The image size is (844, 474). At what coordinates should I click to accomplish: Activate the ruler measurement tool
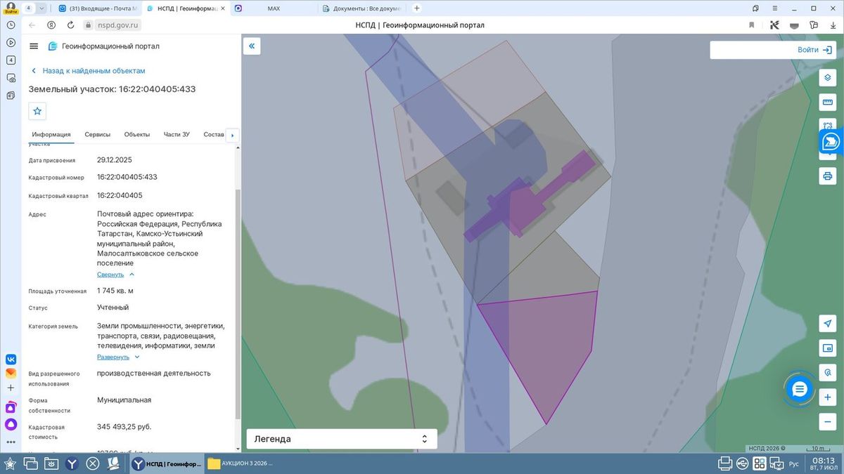(x=828, y=102)
